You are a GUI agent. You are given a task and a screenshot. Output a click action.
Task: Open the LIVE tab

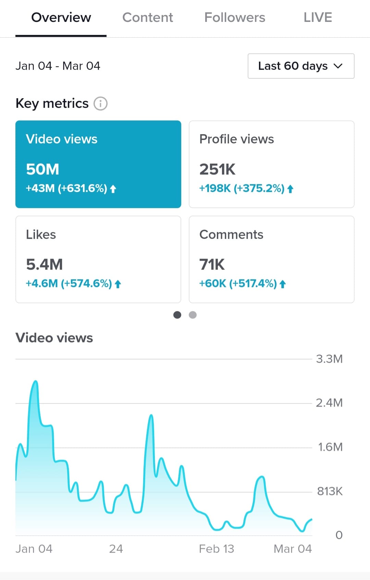(x=318, y=18)
